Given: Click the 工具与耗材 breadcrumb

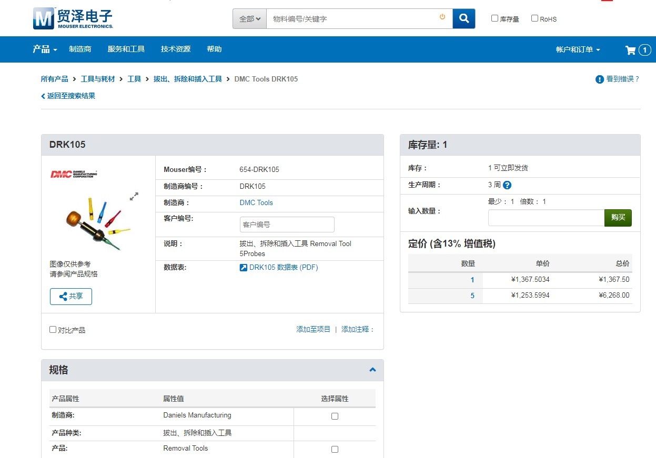Looking at the screenshot, I should point(98,79).
